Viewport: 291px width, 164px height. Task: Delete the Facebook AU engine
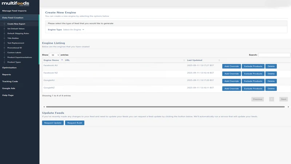click(x=271, y=66)
